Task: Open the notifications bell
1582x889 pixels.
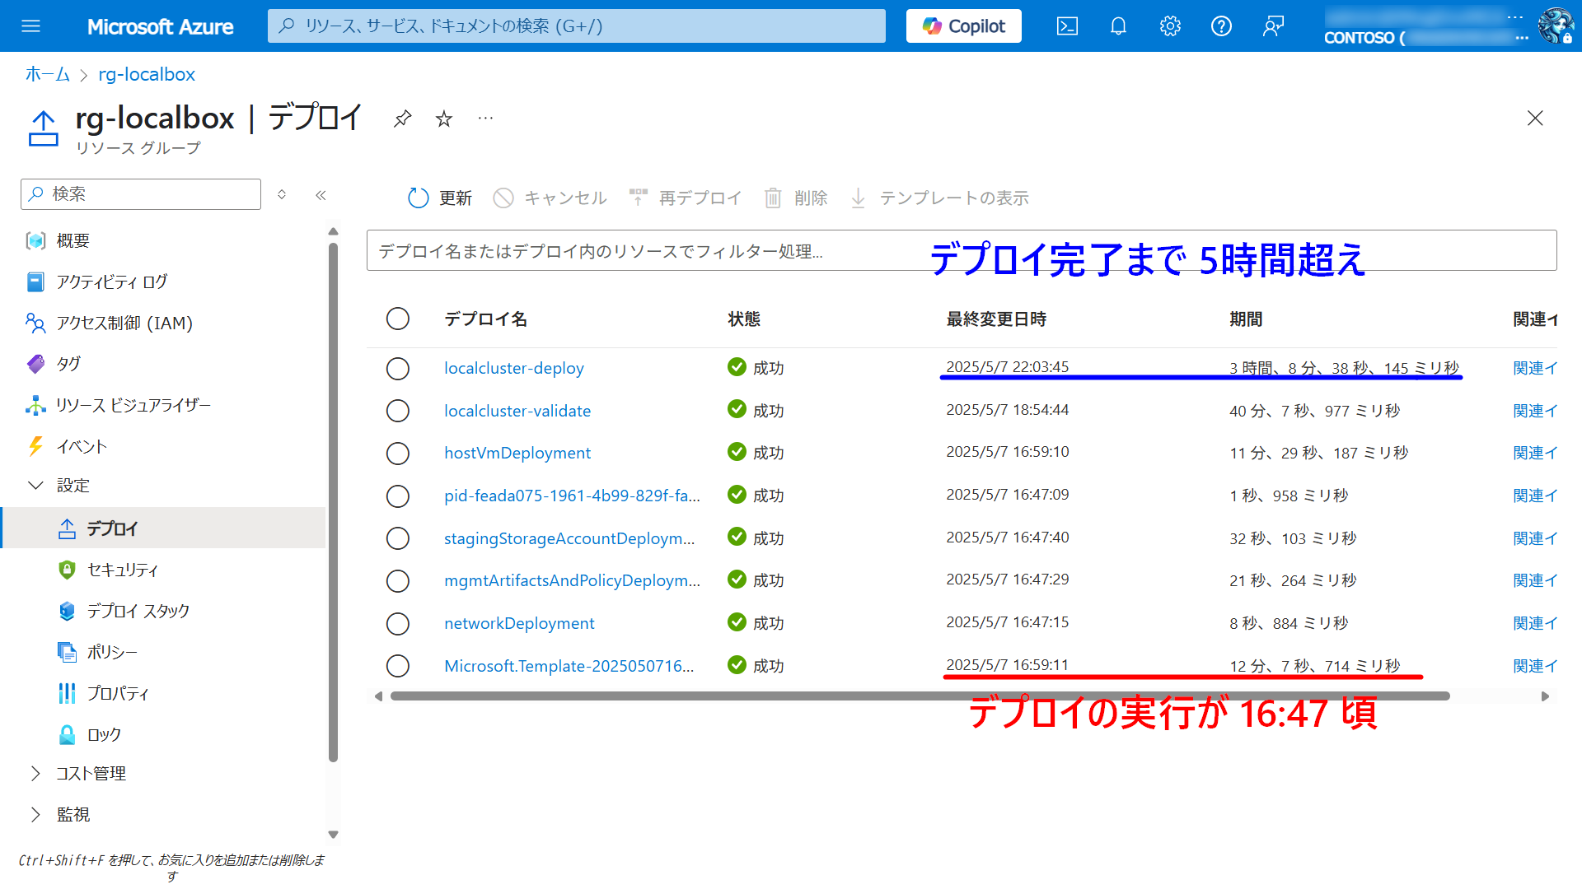Action: coord(1117,26)
